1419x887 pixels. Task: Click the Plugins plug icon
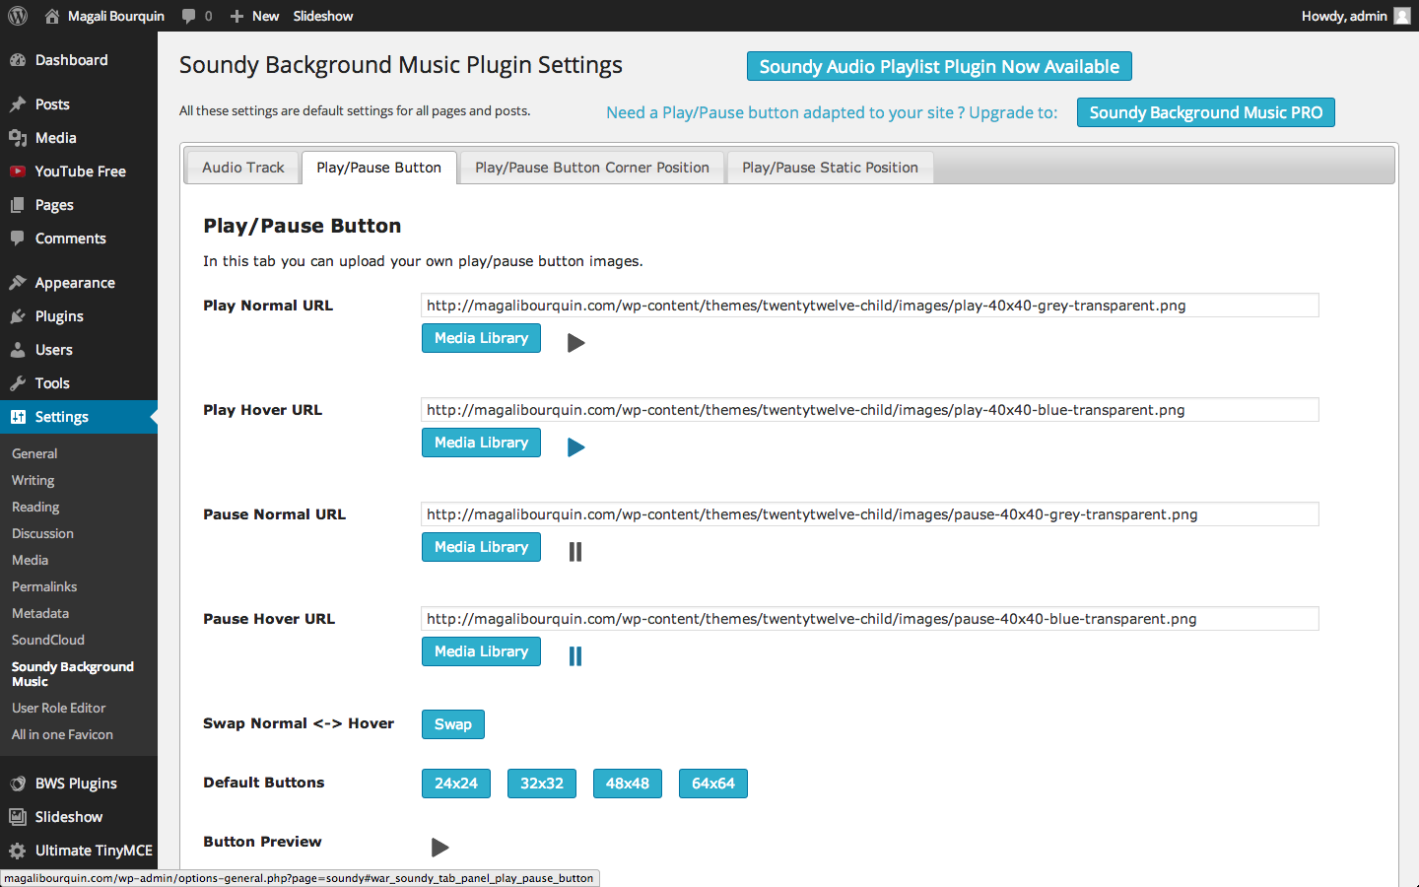point(18,316)
